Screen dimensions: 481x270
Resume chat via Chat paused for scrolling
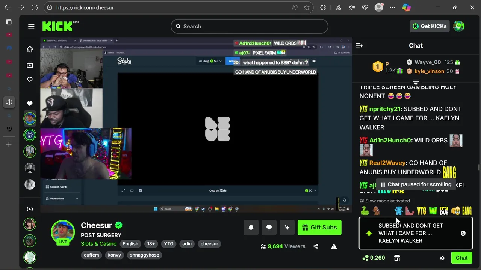(x=416, y=184)
